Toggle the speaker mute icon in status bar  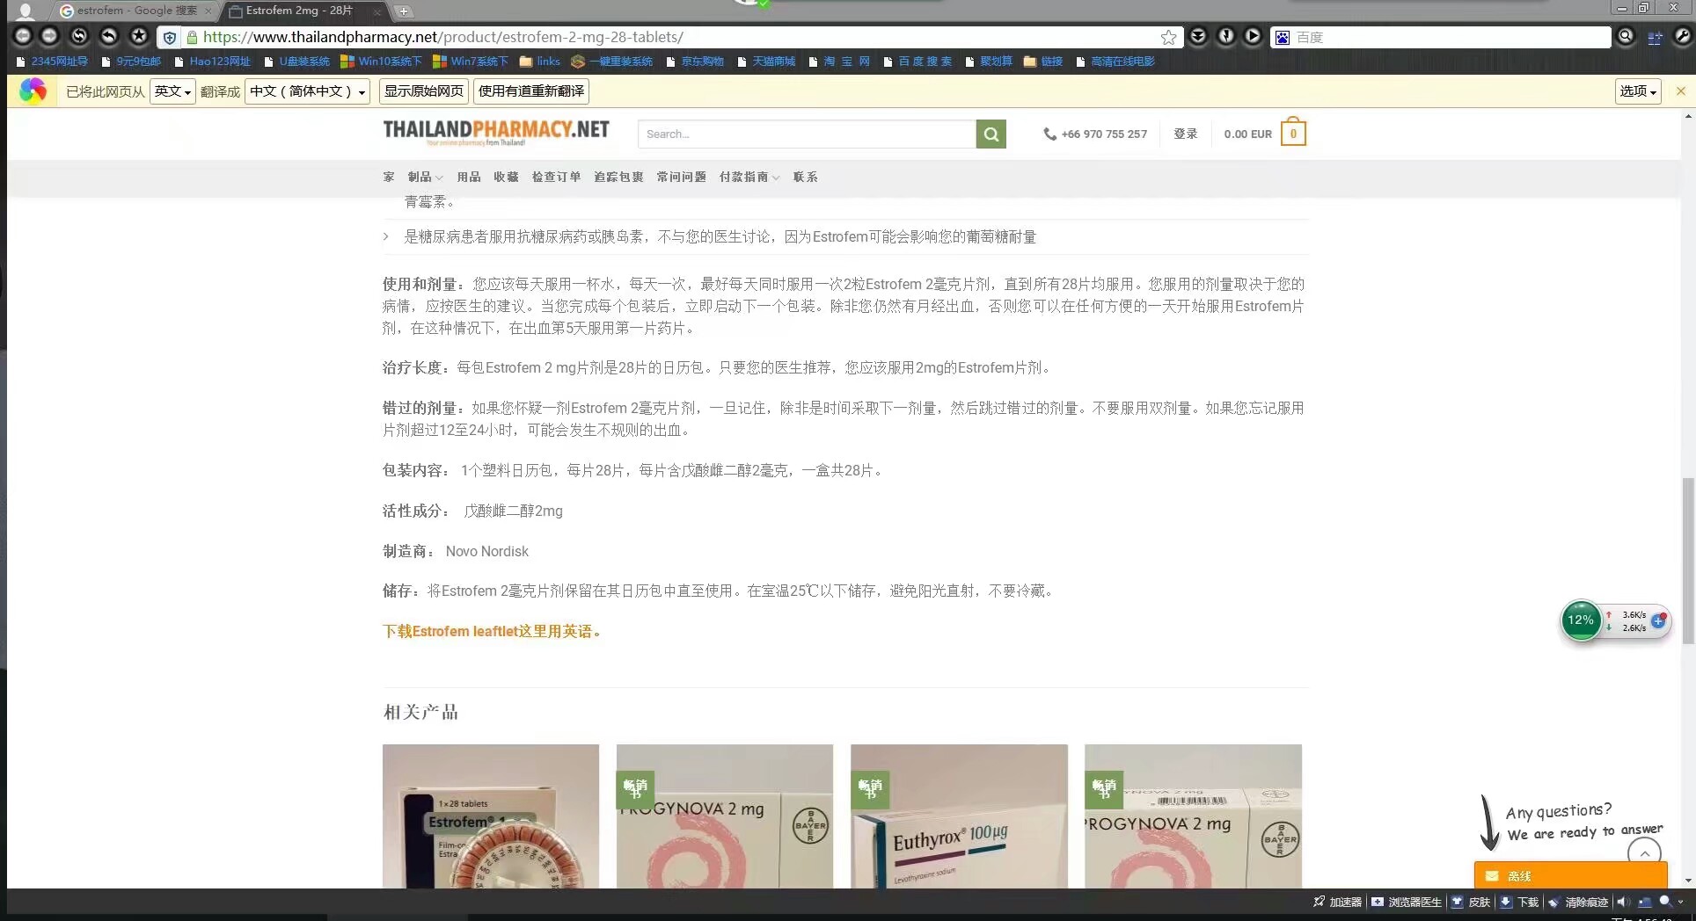pos(1622,902)
